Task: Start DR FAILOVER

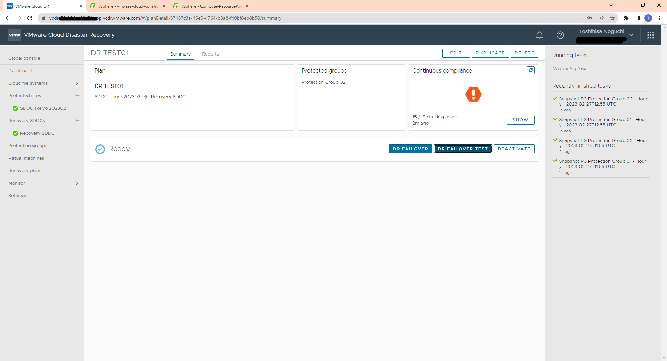Action: (410, 149)
